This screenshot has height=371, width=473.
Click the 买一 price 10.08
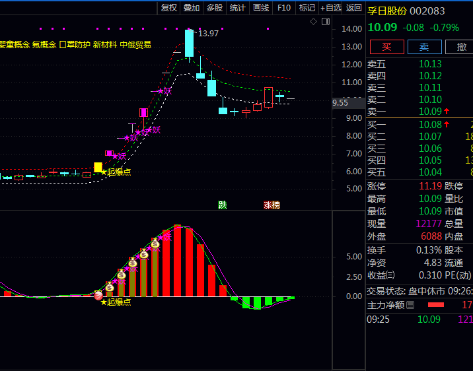pyautogui.click(x=430, y=125)
